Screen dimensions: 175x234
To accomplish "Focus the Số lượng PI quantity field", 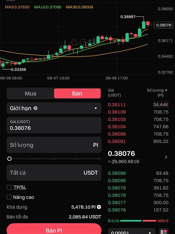I will click(54, 145).
